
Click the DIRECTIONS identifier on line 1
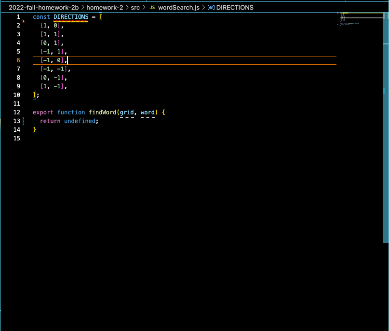point(71,17)
